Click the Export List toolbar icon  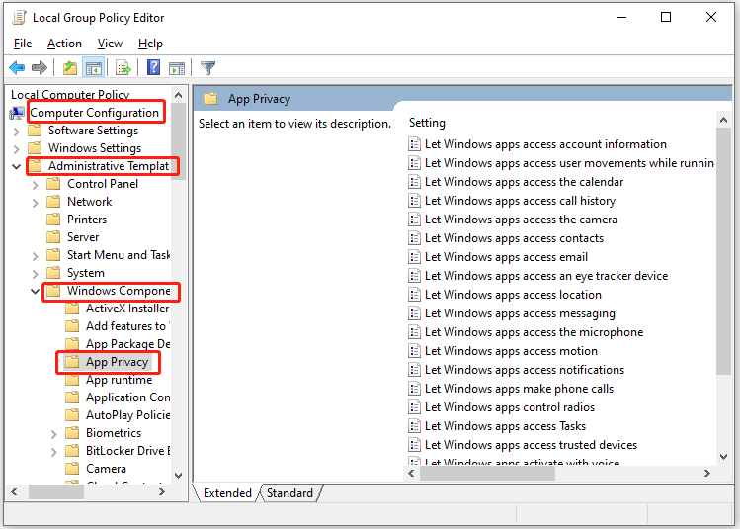(x=123, y=67)
